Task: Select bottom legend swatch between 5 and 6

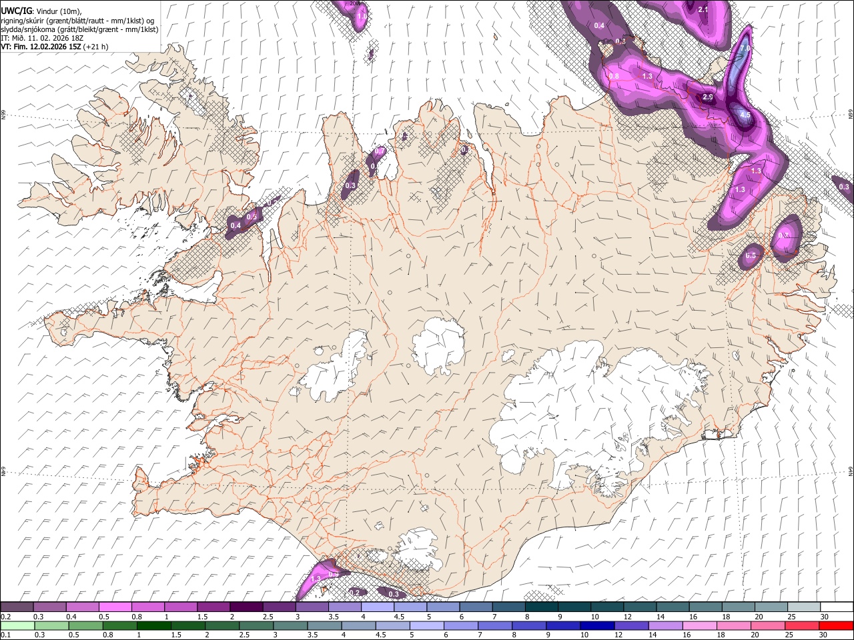Action: pyautogui.click(x=426, y=626)
